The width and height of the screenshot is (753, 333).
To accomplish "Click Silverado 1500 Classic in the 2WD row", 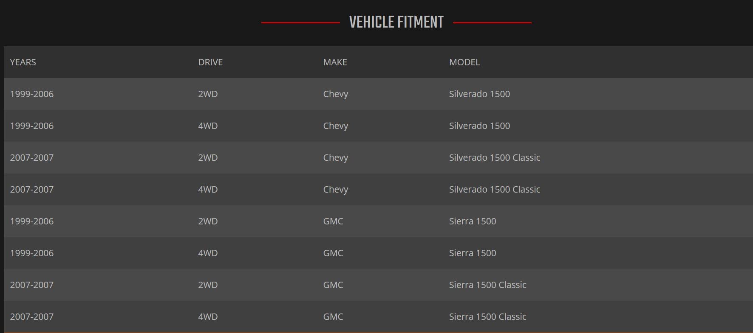I will 495,158.
